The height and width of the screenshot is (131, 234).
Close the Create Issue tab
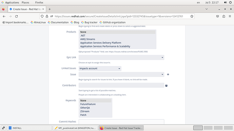coord(43,9)
